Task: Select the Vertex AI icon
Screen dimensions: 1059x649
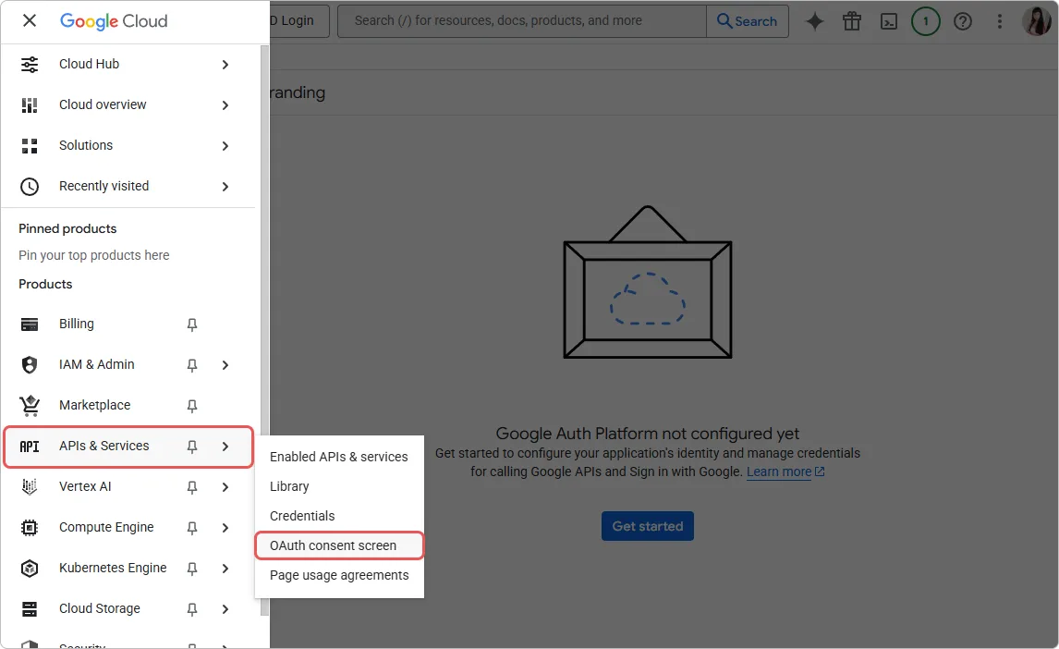Action: (x=29, y=486)
